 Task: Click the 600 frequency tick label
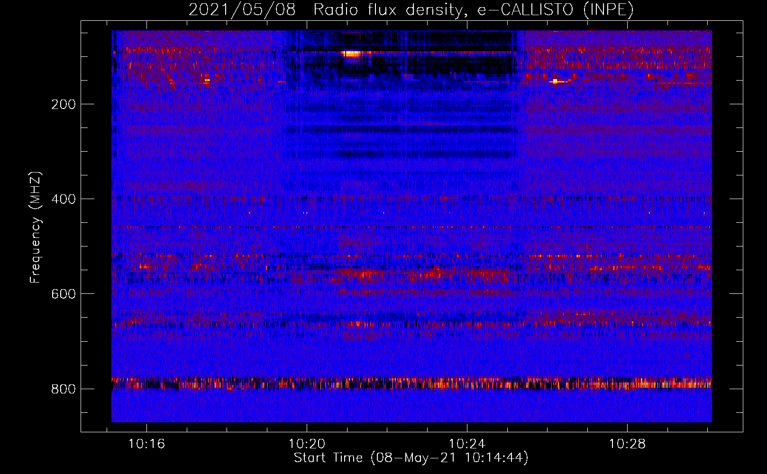pos(64,294)
